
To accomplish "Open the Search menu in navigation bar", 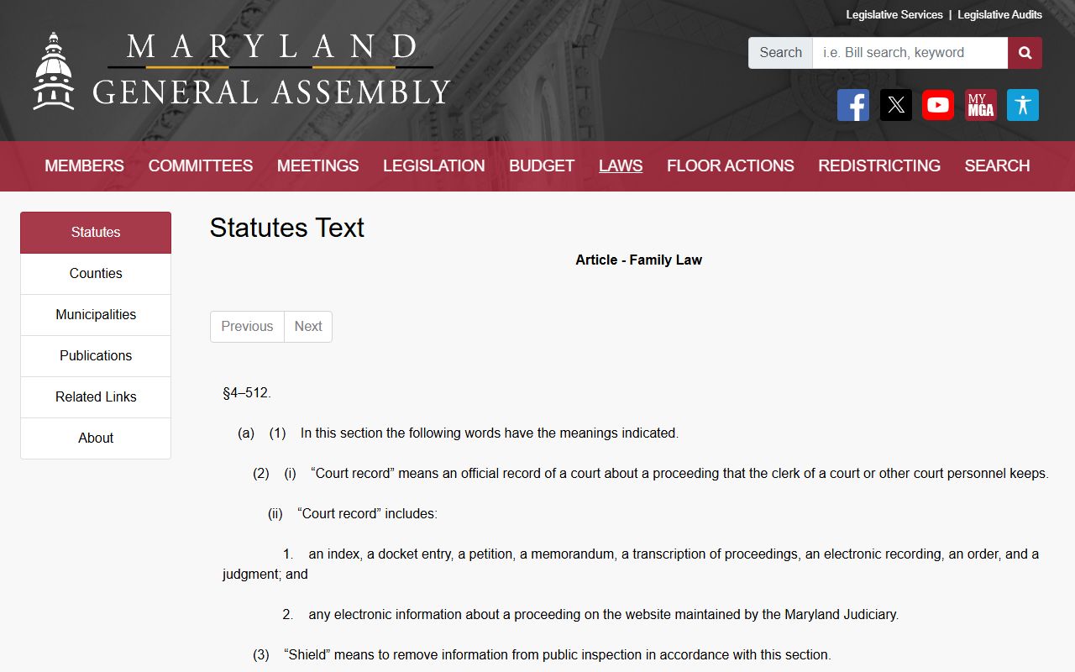I will [997, 165].
